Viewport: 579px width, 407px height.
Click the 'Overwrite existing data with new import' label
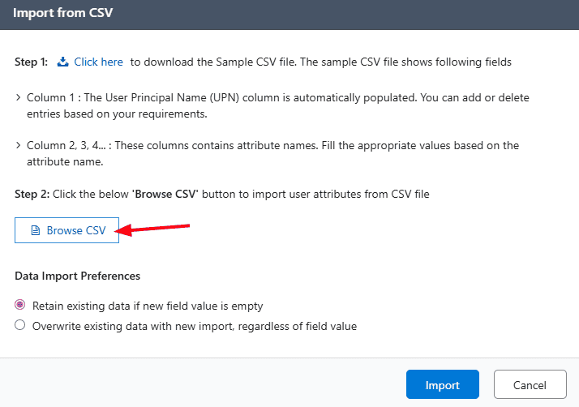194,326
